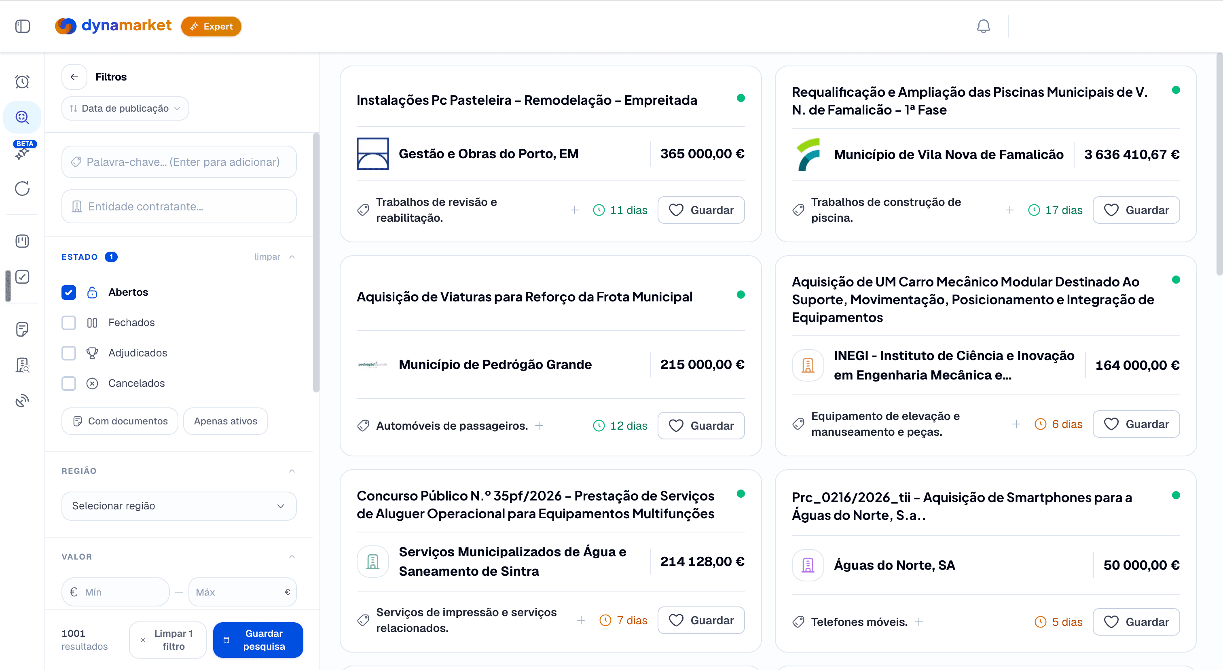Screen dimensions: 1223x670
Task: Click the Mín value input field
Action: pyautogui.click(x=115, y=592)
